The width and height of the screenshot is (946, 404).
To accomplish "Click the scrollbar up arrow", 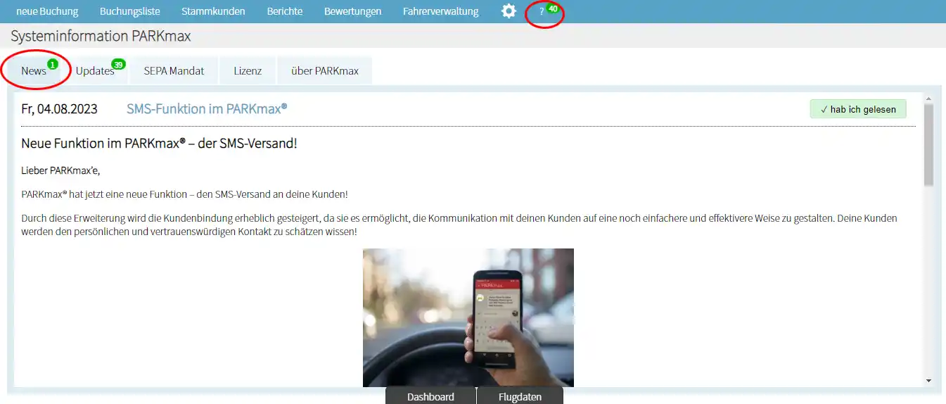I will tap(928, 99).
